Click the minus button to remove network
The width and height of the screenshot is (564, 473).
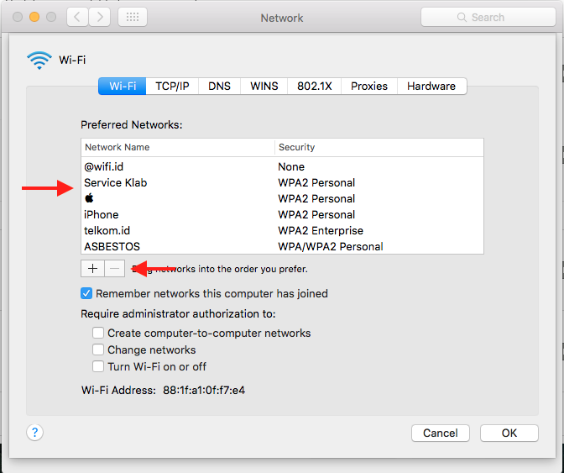click(x=114, y=269)
